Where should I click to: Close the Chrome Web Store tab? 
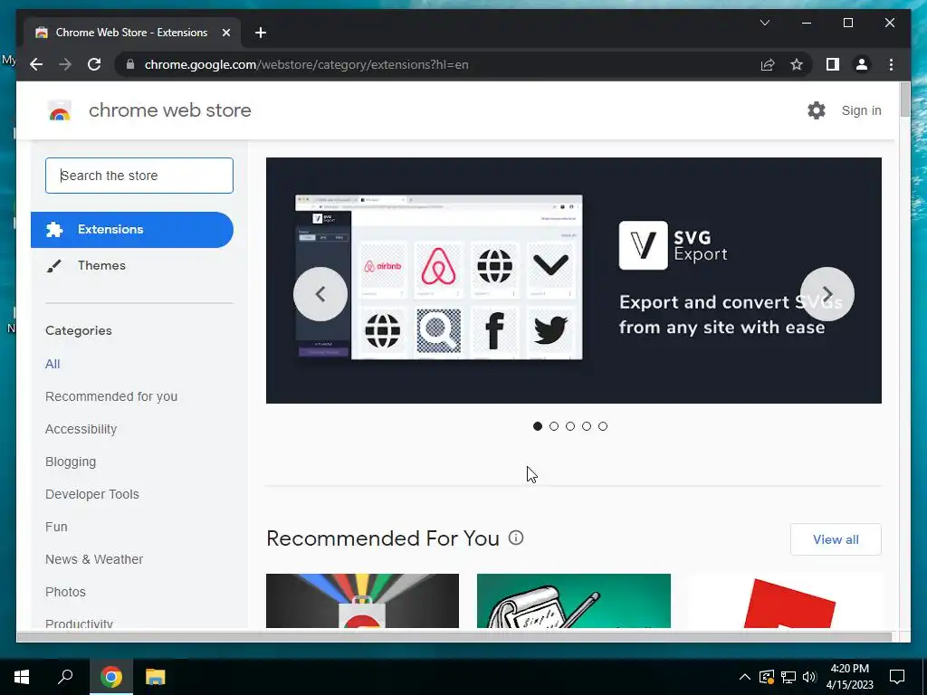tap(225, 33)
